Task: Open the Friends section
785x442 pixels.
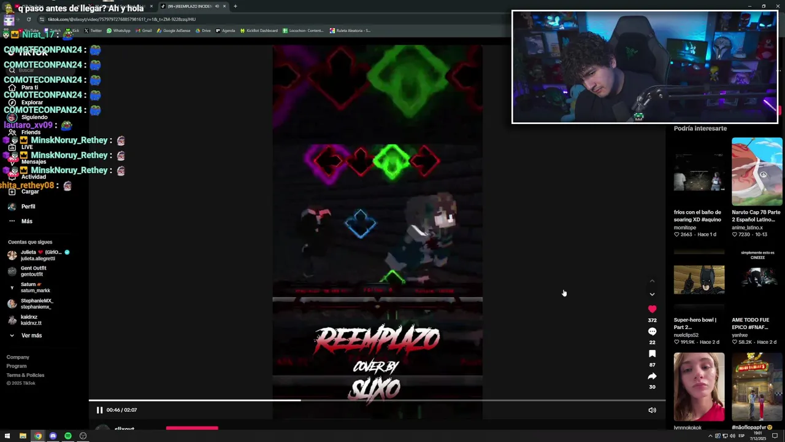Action: 25,132
